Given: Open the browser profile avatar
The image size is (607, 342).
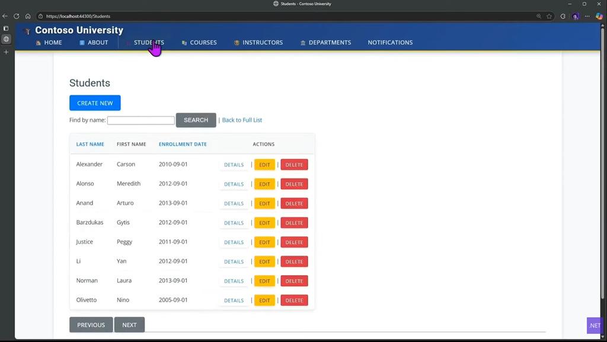Looking at the screenshot, I should 575,16.
